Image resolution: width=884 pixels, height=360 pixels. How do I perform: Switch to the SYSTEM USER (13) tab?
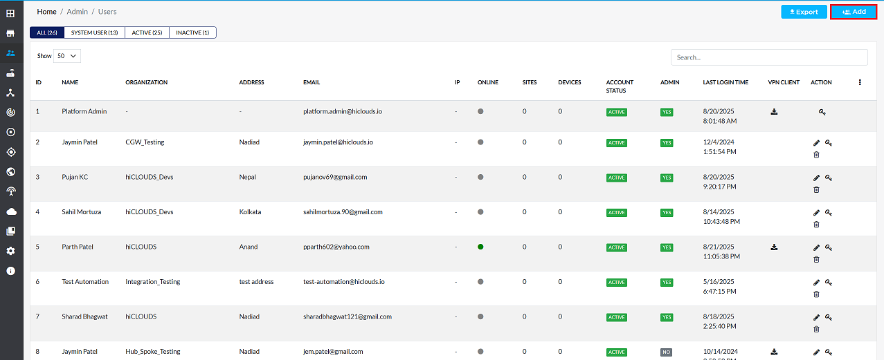tap(94, 32)
